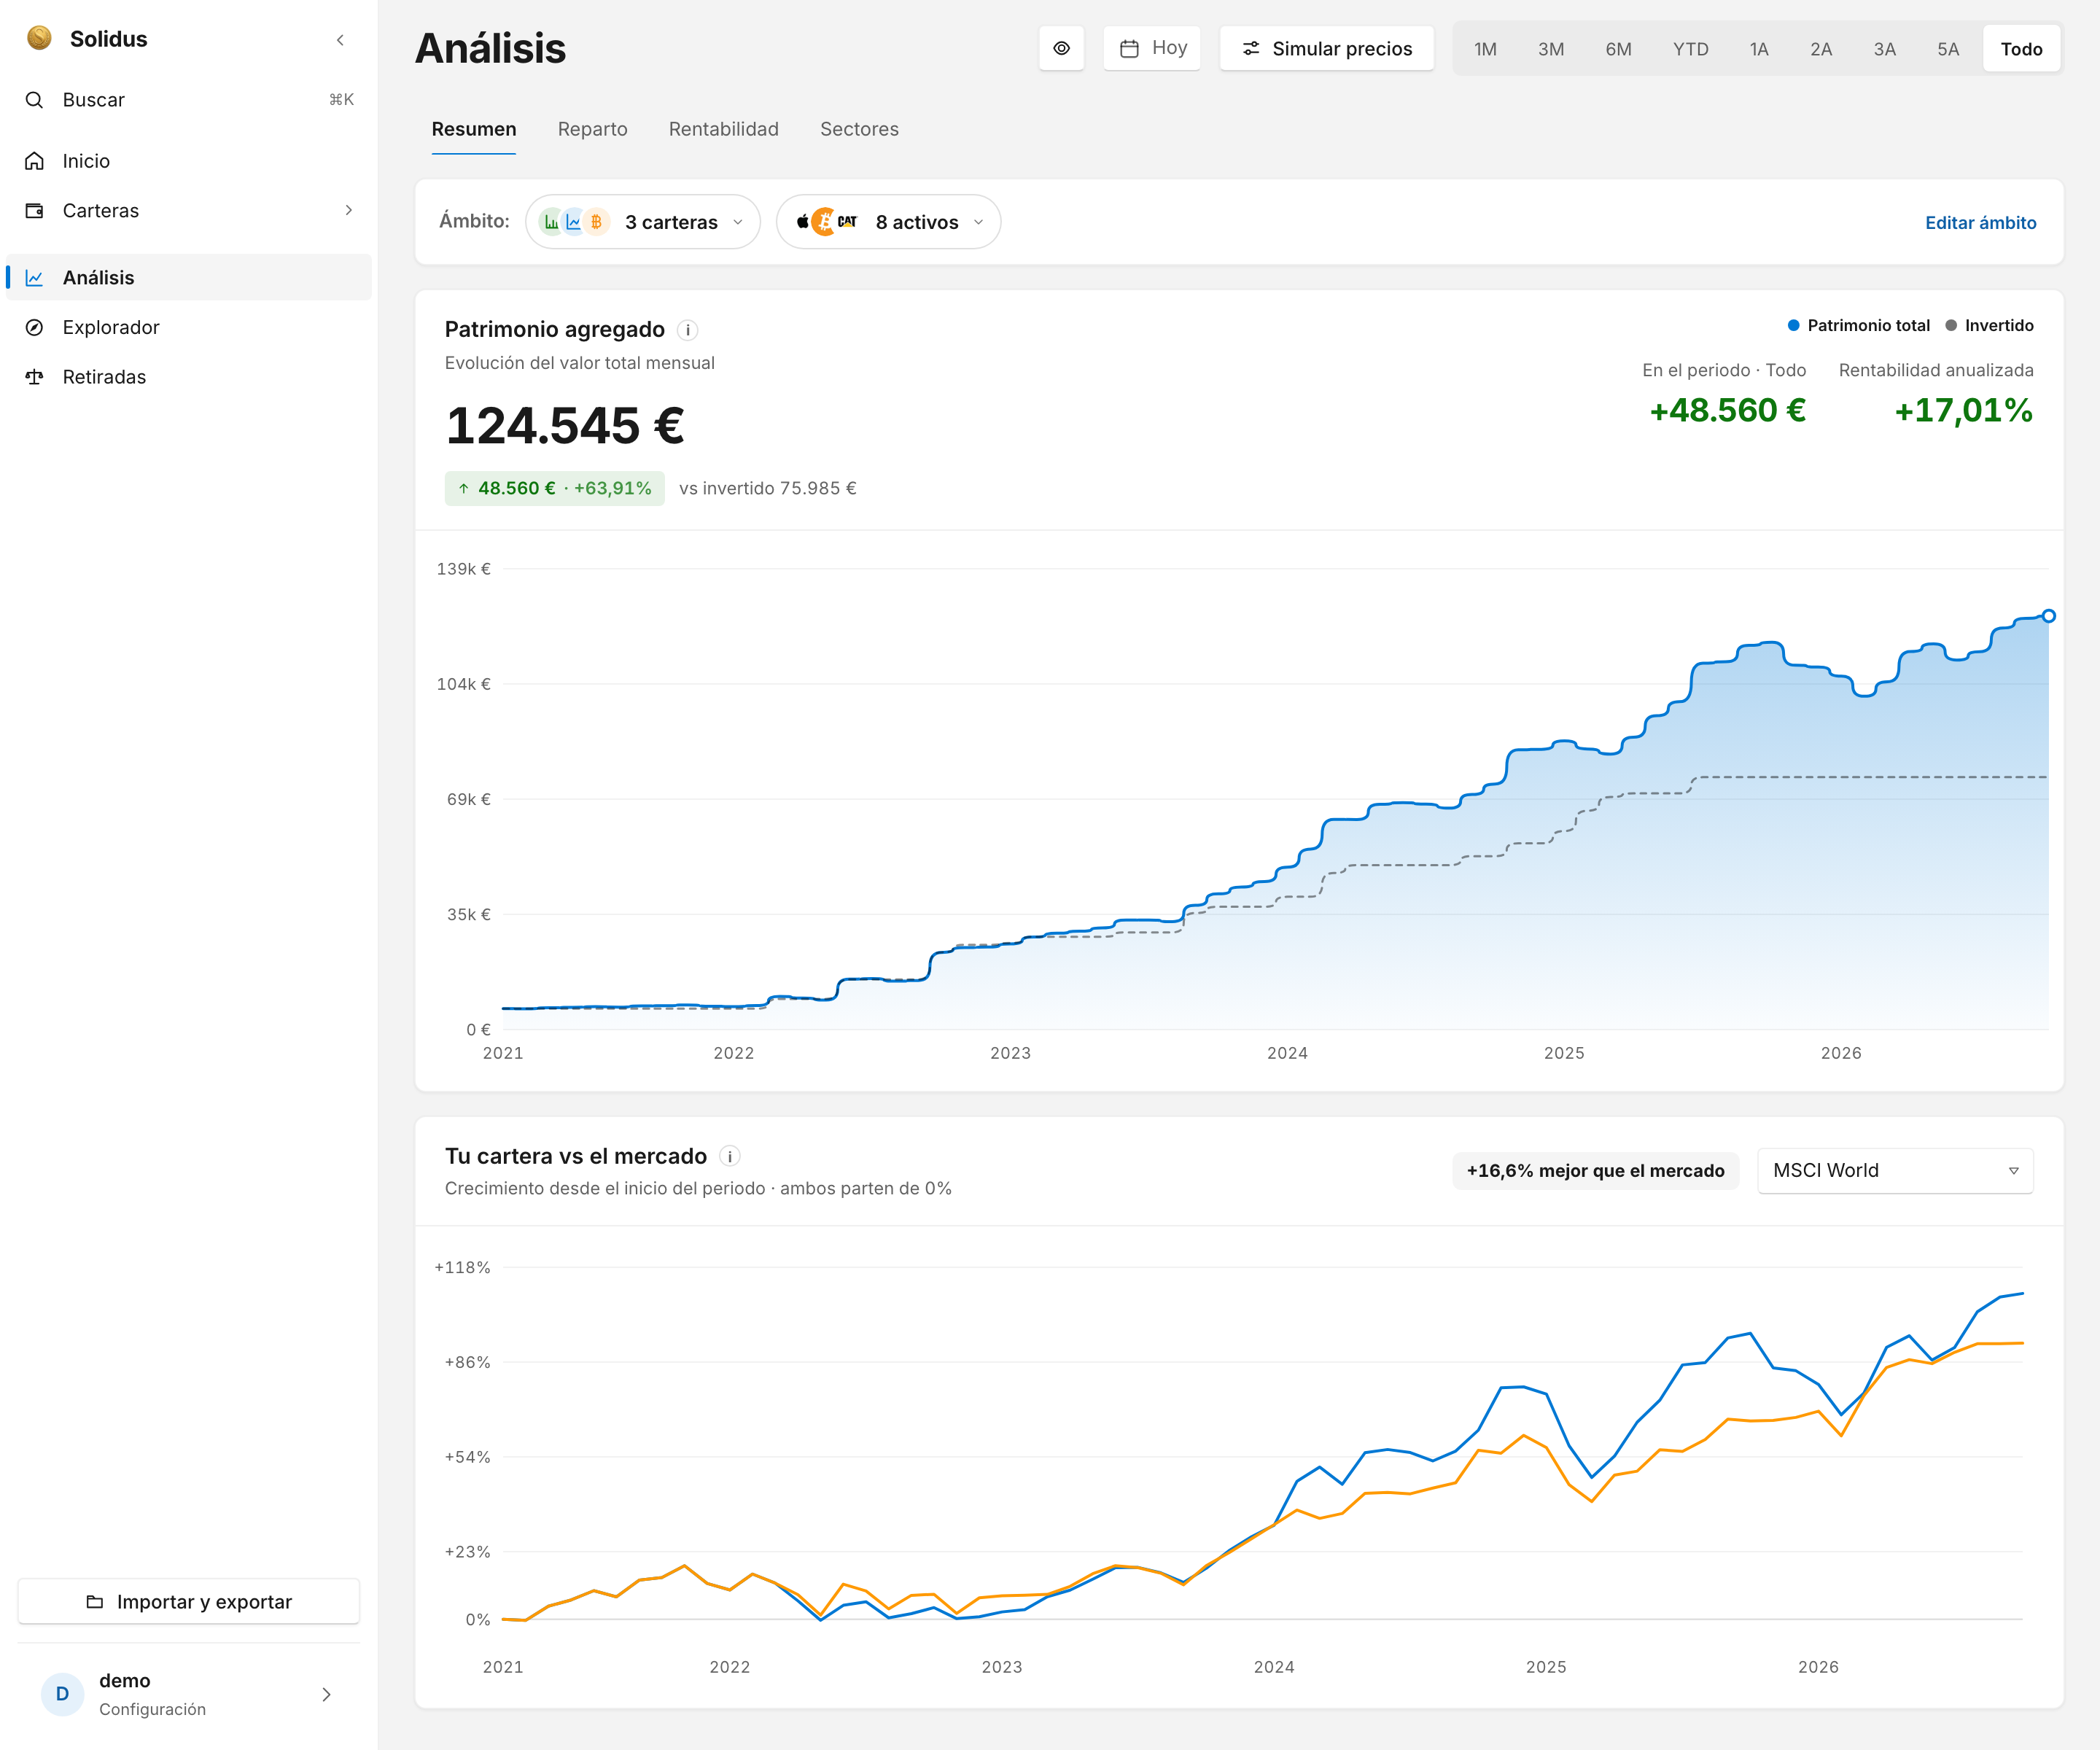Open the 3 carteras dropdown
2100x1750 pixels.
coord(643,222)
